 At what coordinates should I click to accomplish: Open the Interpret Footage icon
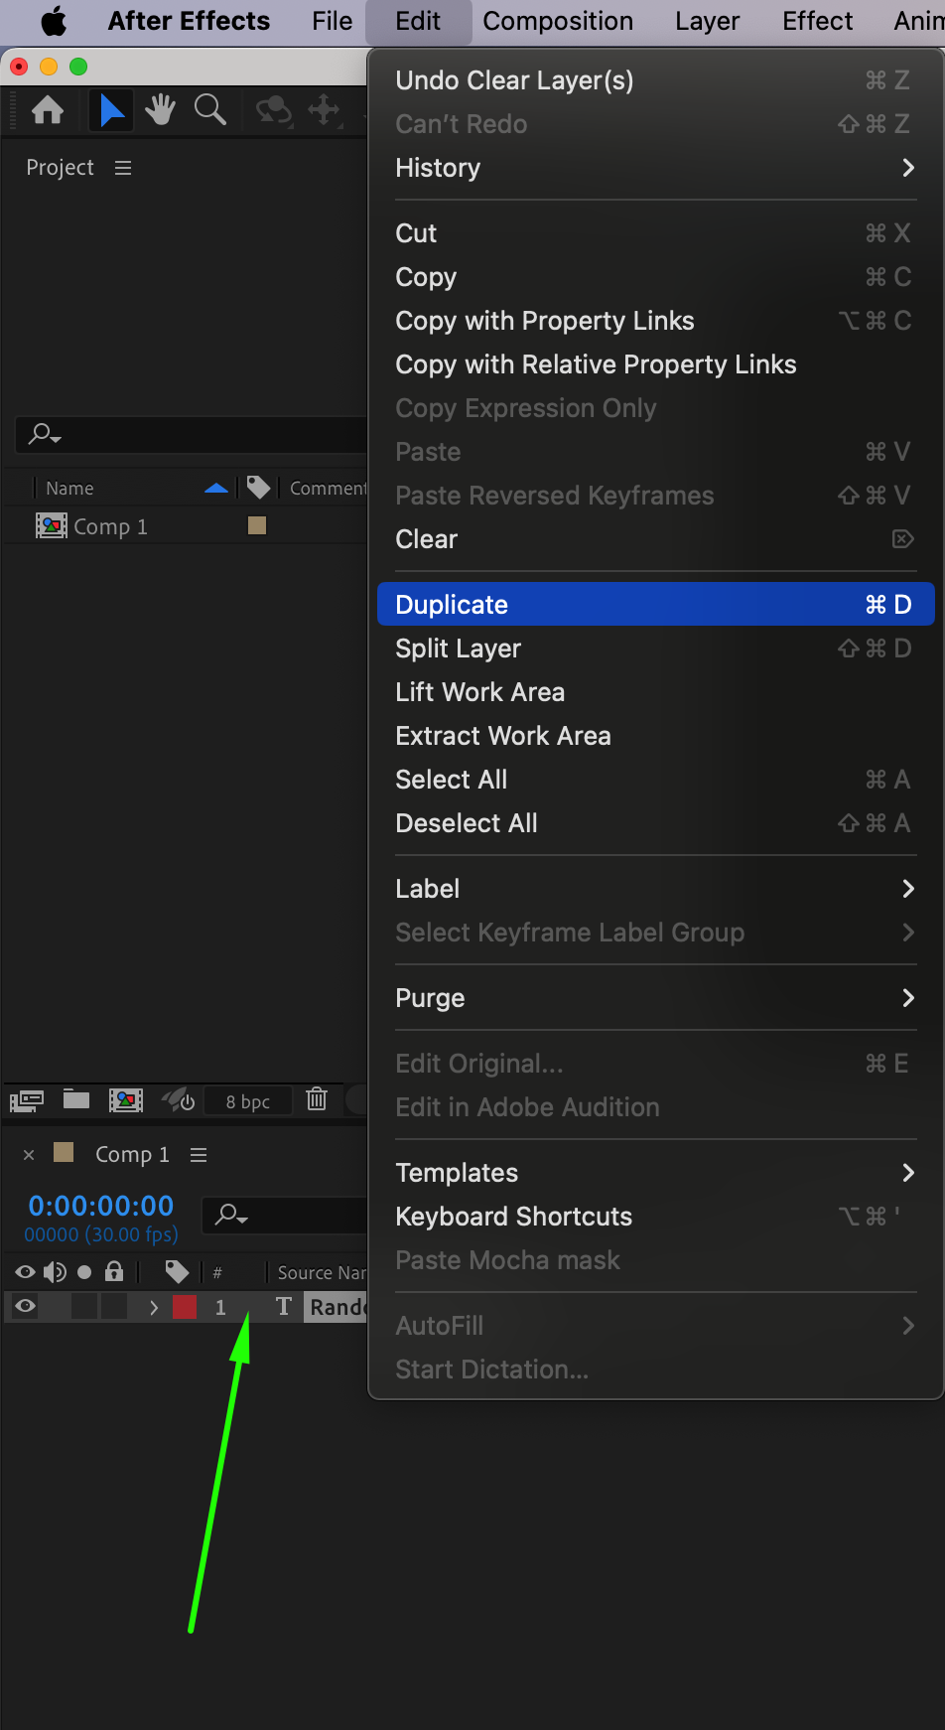point(27,1099)
